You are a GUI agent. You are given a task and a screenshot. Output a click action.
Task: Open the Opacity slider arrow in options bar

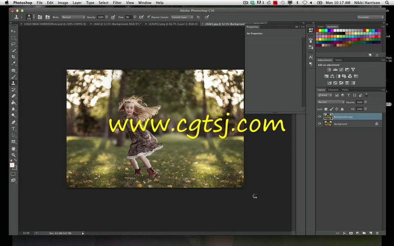coord(106,17)
